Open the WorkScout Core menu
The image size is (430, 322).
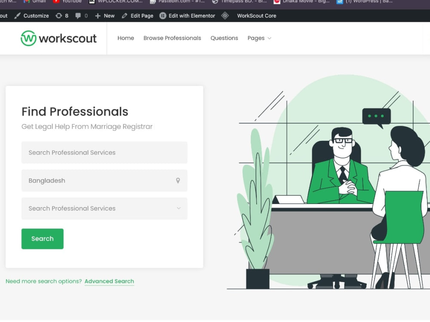click(x=256, y=16)
